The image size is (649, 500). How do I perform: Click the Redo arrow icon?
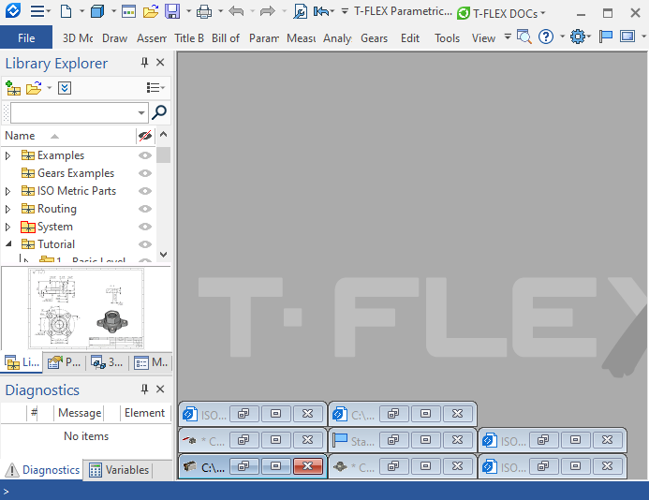coord(268,11)
